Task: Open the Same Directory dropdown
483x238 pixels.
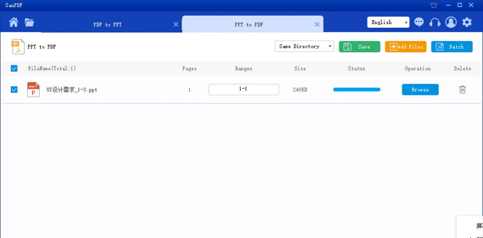Action: point(304,47)
